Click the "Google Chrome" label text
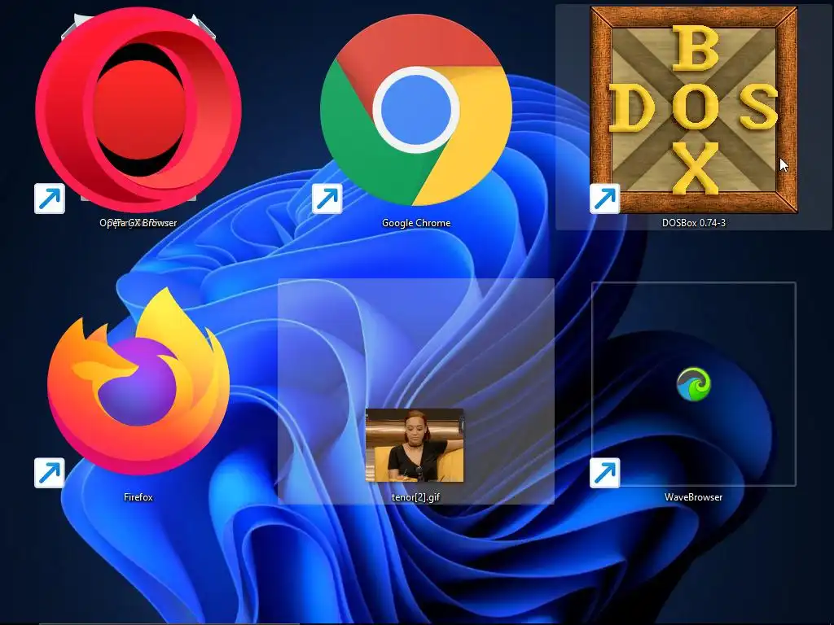Screen dimensions: 834x625 click(416, 223)
